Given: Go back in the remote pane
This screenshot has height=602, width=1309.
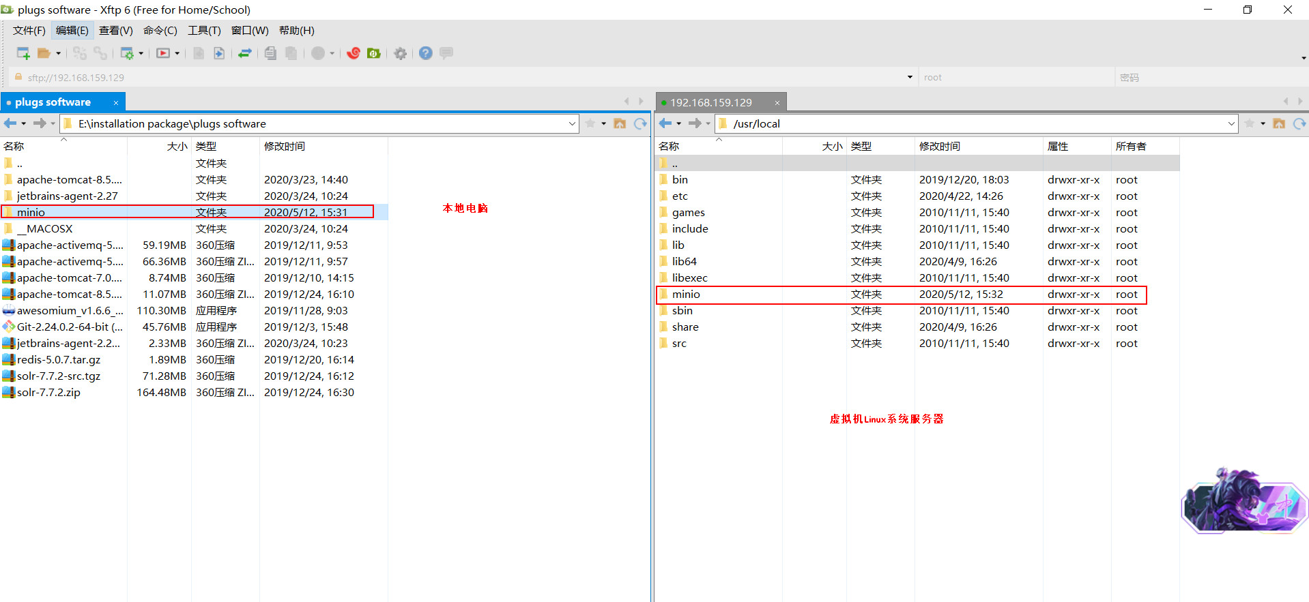Looking at the screenshot, I should [x=665, y=123].
